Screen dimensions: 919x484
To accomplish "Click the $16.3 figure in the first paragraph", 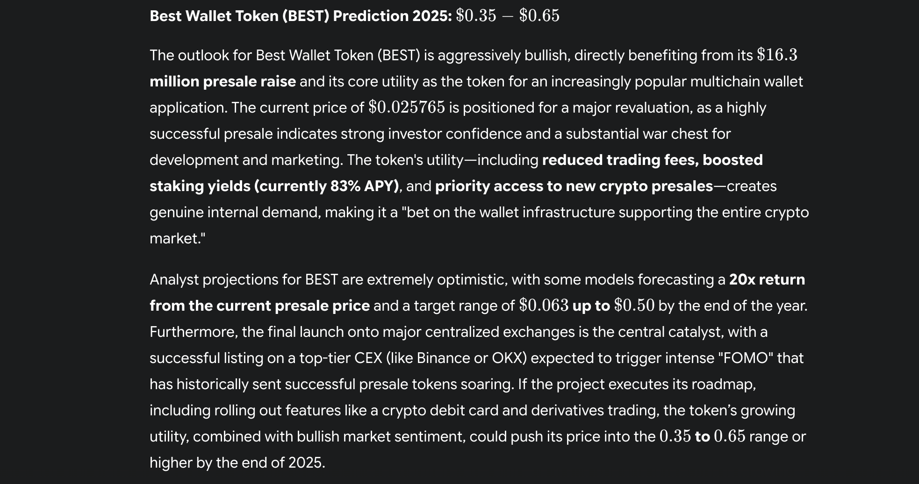I will 777,55.
